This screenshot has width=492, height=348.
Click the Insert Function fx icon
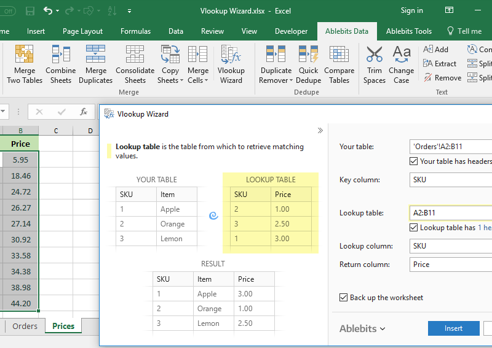click(84, 112)
